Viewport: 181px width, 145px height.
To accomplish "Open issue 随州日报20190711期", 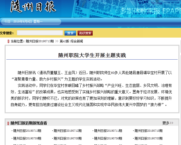I will click(108, 131).
